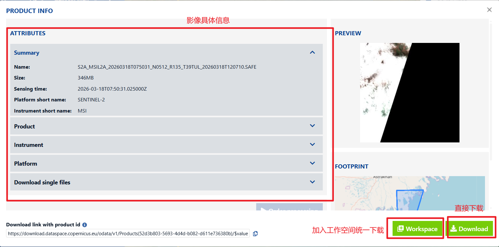Copy the download link icon

click(255, 234)
